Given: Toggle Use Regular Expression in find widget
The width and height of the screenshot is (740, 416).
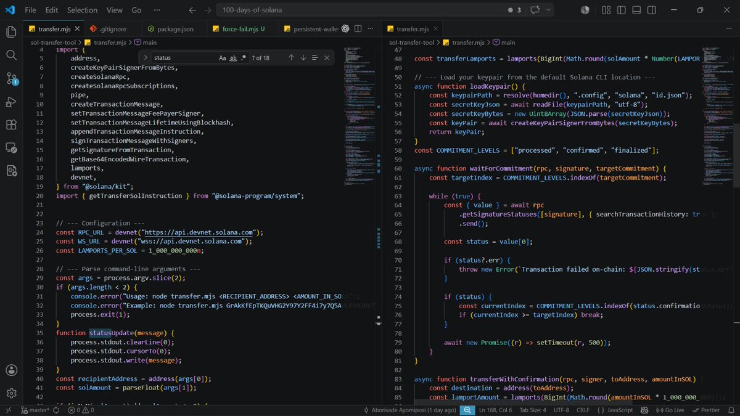Looking at the screenshot, I should [244, 57].
